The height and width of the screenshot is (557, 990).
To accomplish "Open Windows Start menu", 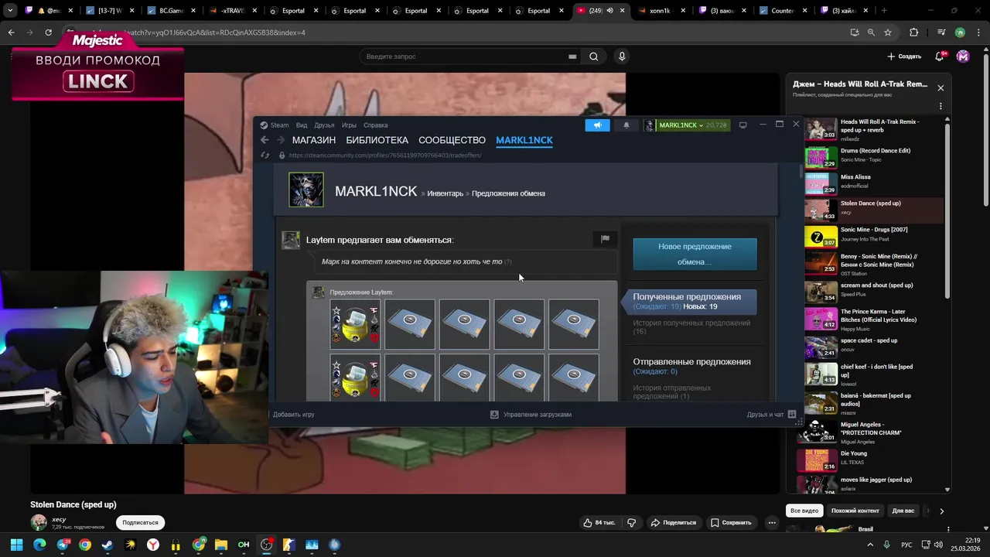I will pos(16,545).
